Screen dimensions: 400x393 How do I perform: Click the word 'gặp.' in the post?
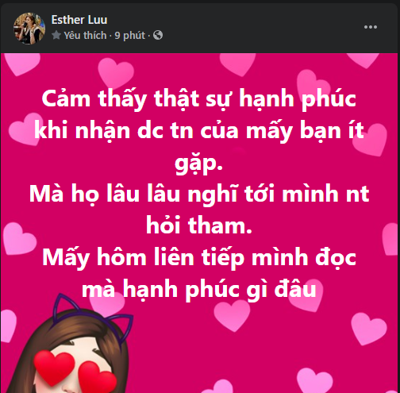point(198,164)
